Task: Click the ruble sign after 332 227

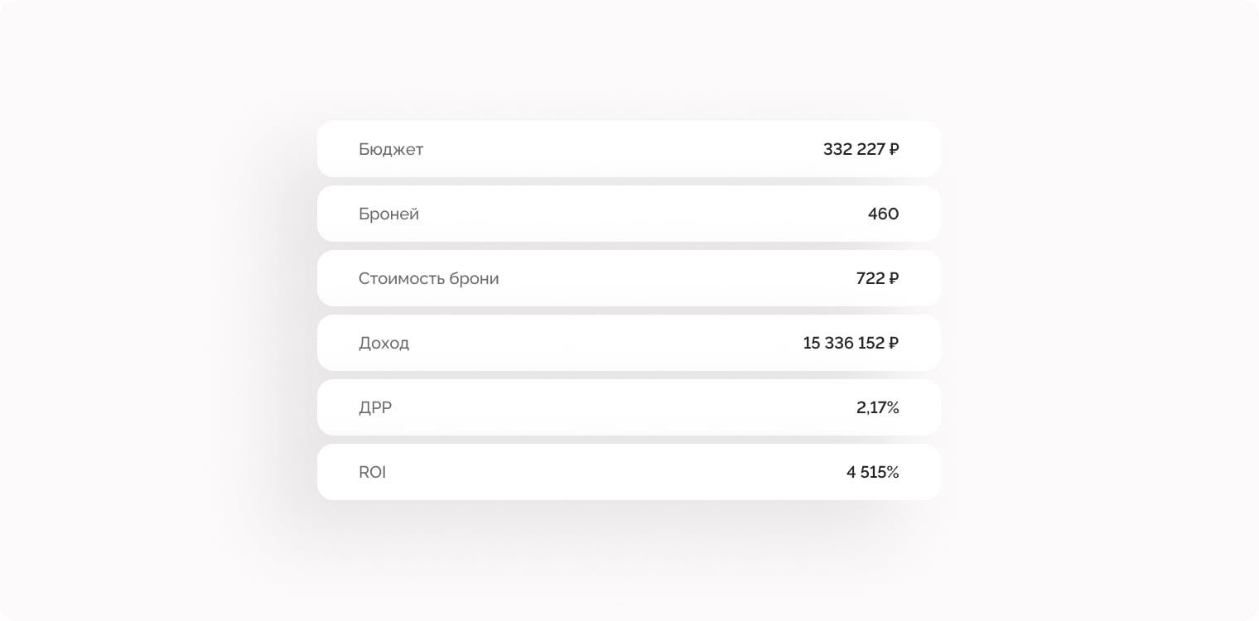Action: click(894, 150)
